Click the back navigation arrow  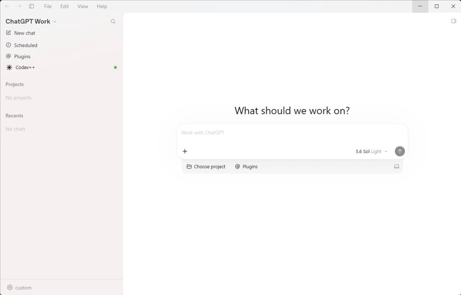(7, 7)
